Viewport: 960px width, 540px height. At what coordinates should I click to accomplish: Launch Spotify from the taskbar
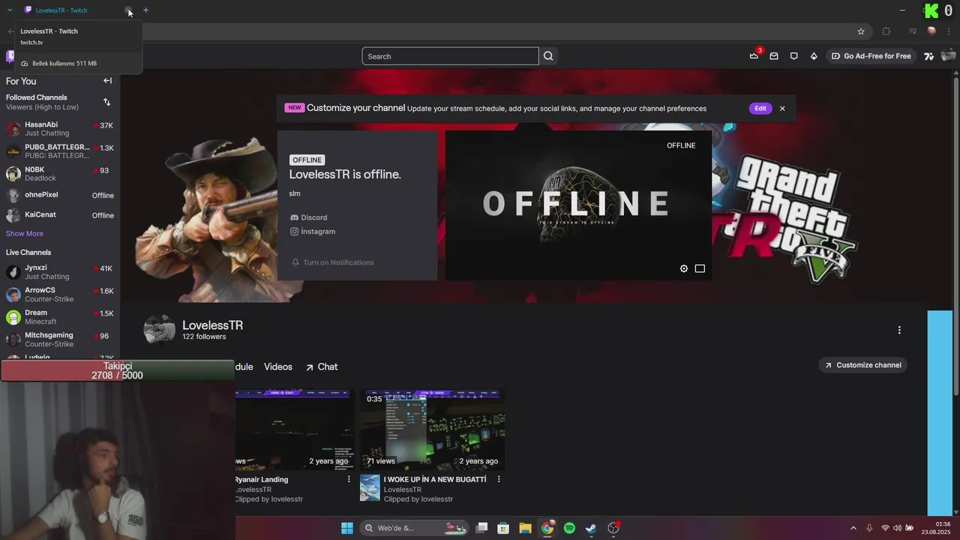pos(569,528)
